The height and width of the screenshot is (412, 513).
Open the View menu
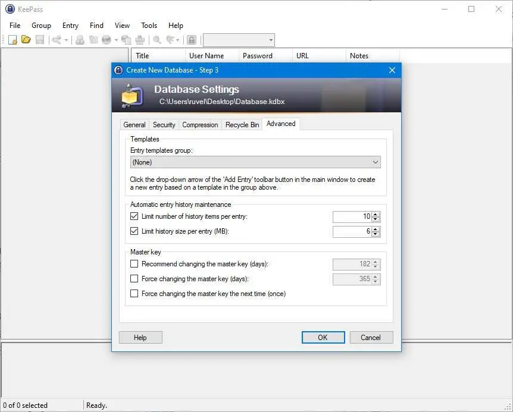click(x=122, y=26)
